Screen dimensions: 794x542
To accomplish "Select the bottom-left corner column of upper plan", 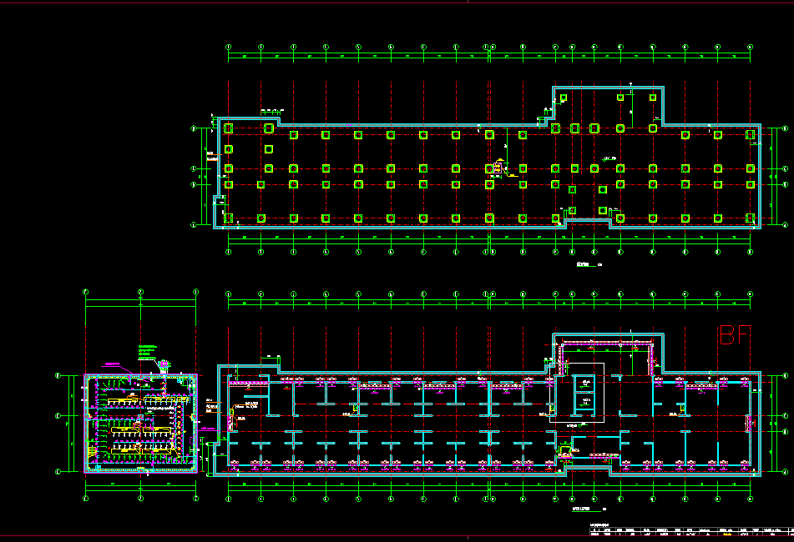I will tap(228, 218).
